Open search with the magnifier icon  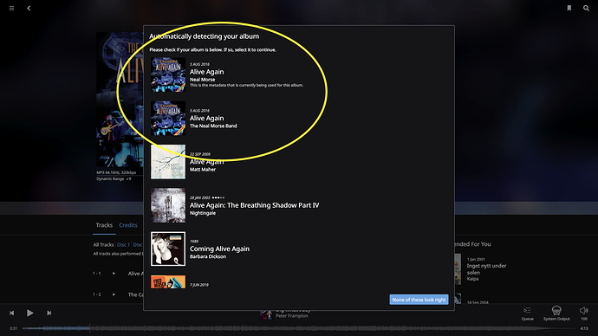point(586,8)
